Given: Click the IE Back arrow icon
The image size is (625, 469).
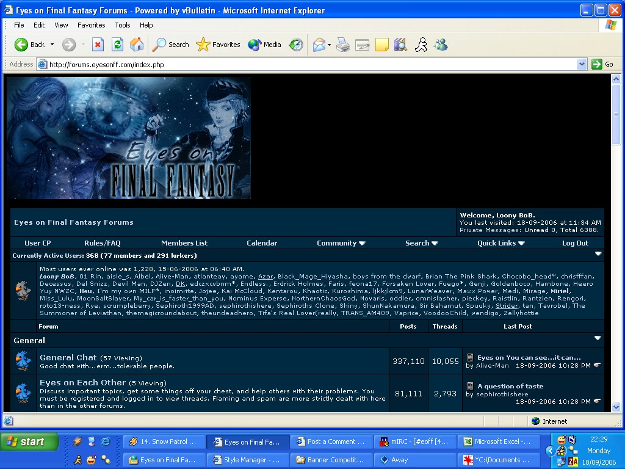Looking at the screenshot, I should coord(21,45).
